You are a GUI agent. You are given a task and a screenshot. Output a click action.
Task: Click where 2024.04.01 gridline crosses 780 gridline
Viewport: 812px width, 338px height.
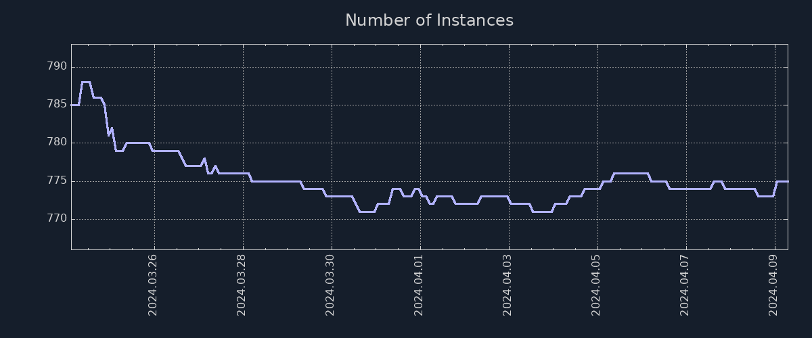coord(420,143)
